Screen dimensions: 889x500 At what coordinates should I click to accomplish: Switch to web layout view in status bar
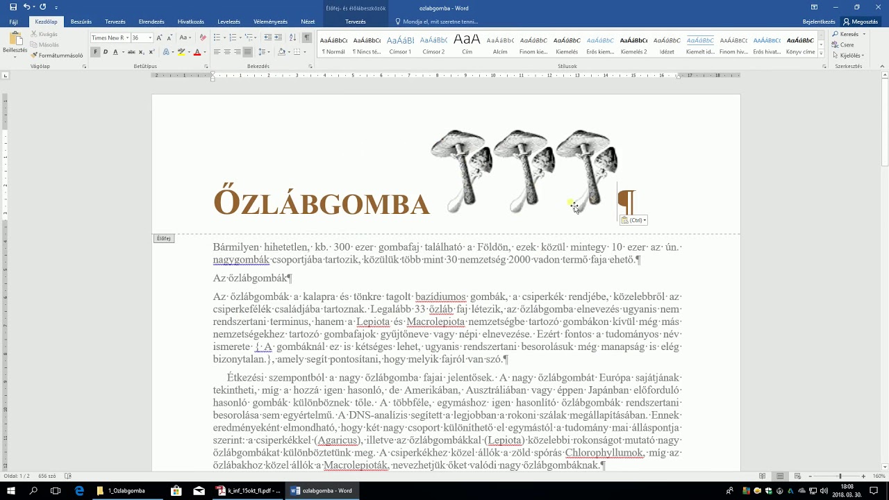tap(797, 476)
